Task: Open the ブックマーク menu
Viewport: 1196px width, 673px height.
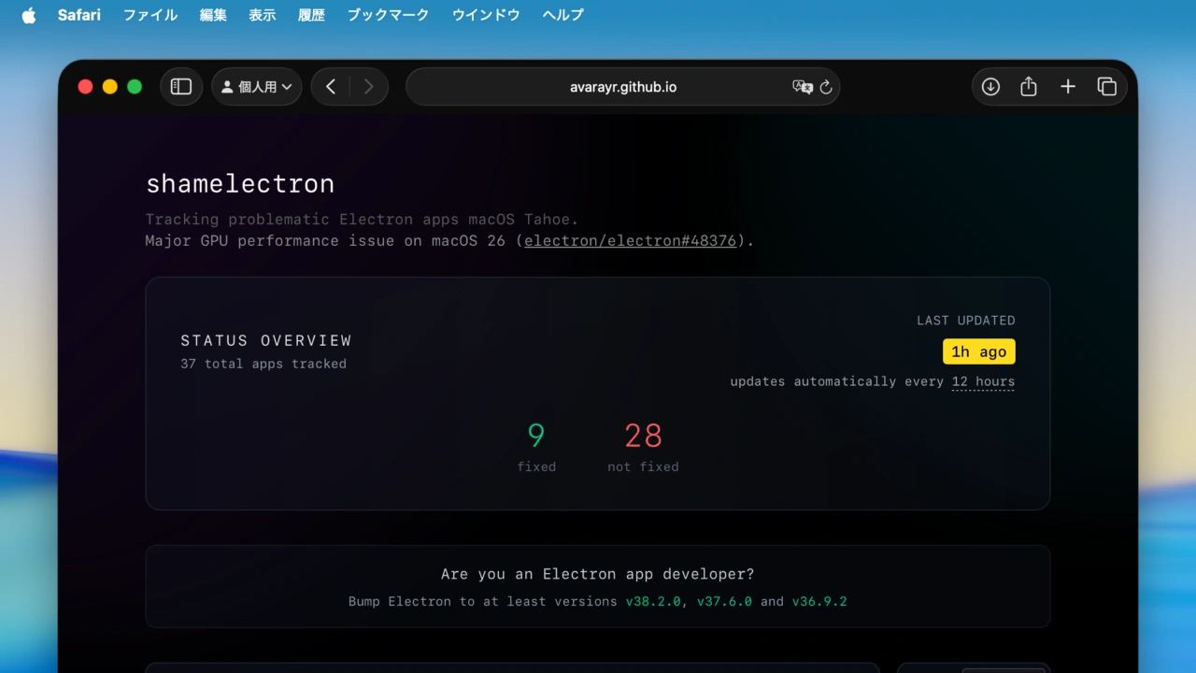Action: (x=387, y=15)
